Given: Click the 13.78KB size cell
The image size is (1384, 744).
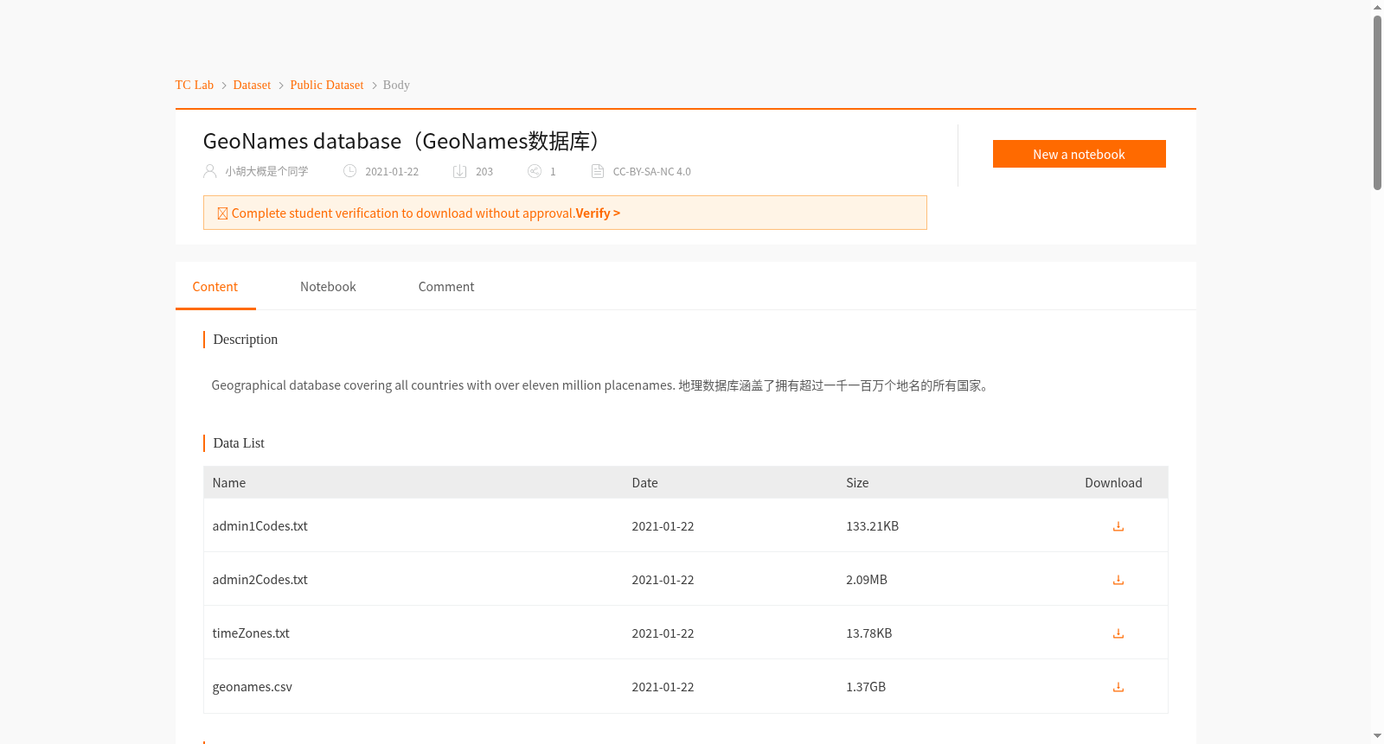Looking at the screenshot, I should 869,633.
